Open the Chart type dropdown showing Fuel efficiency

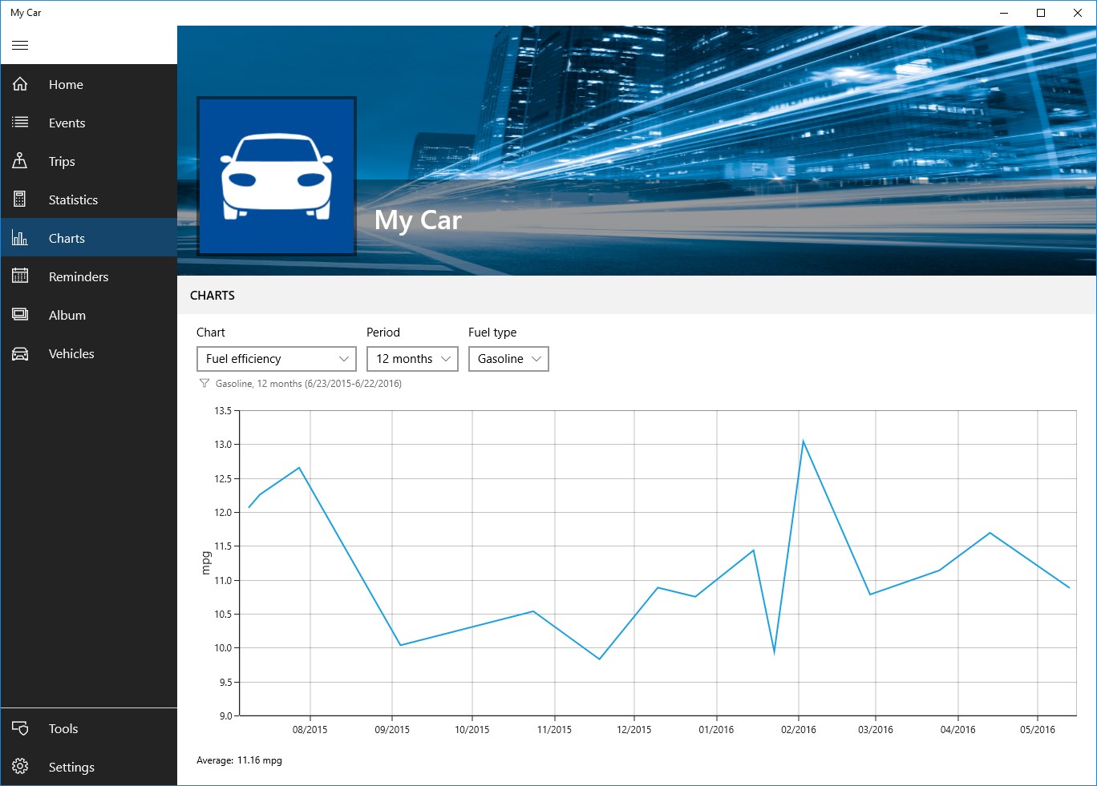276,359
